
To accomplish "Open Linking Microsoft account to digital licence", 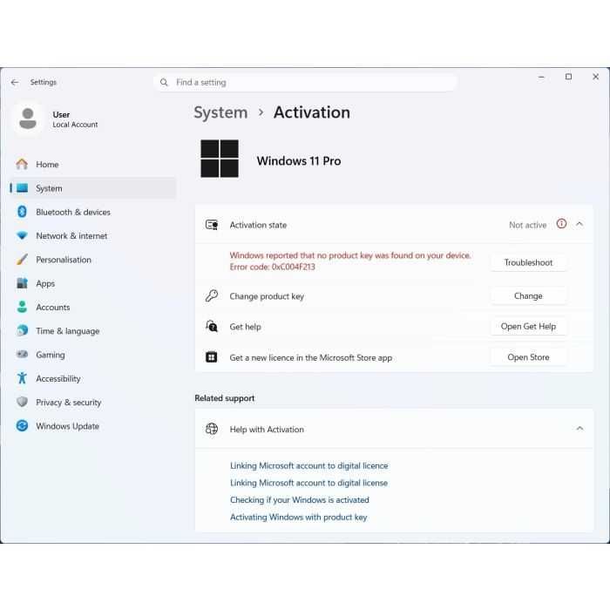I will (x=308, y=465).
